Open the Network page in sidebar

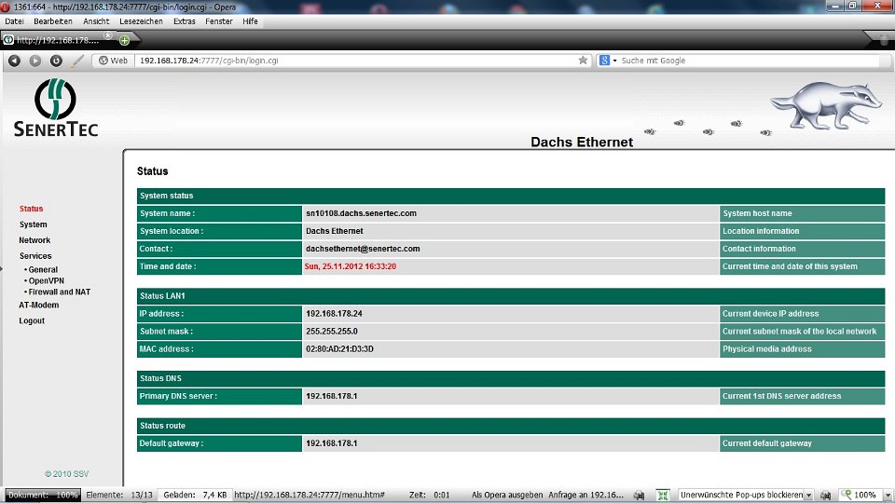[x=34, y=240]
